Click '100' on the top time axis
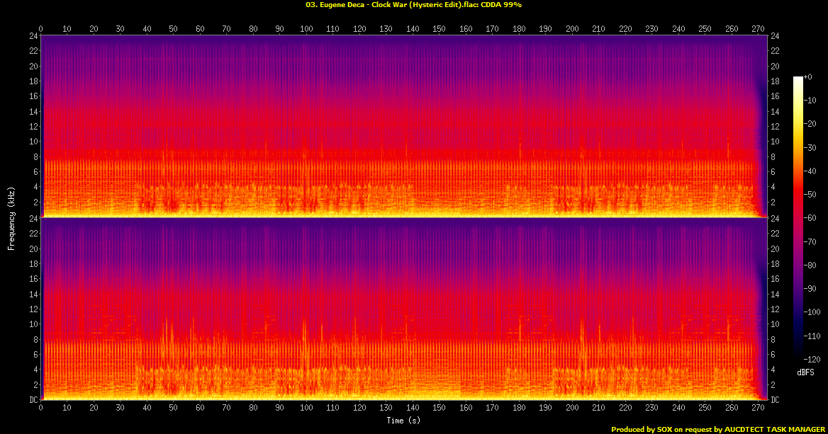828x434 pixels. click(x=306, y=29)
